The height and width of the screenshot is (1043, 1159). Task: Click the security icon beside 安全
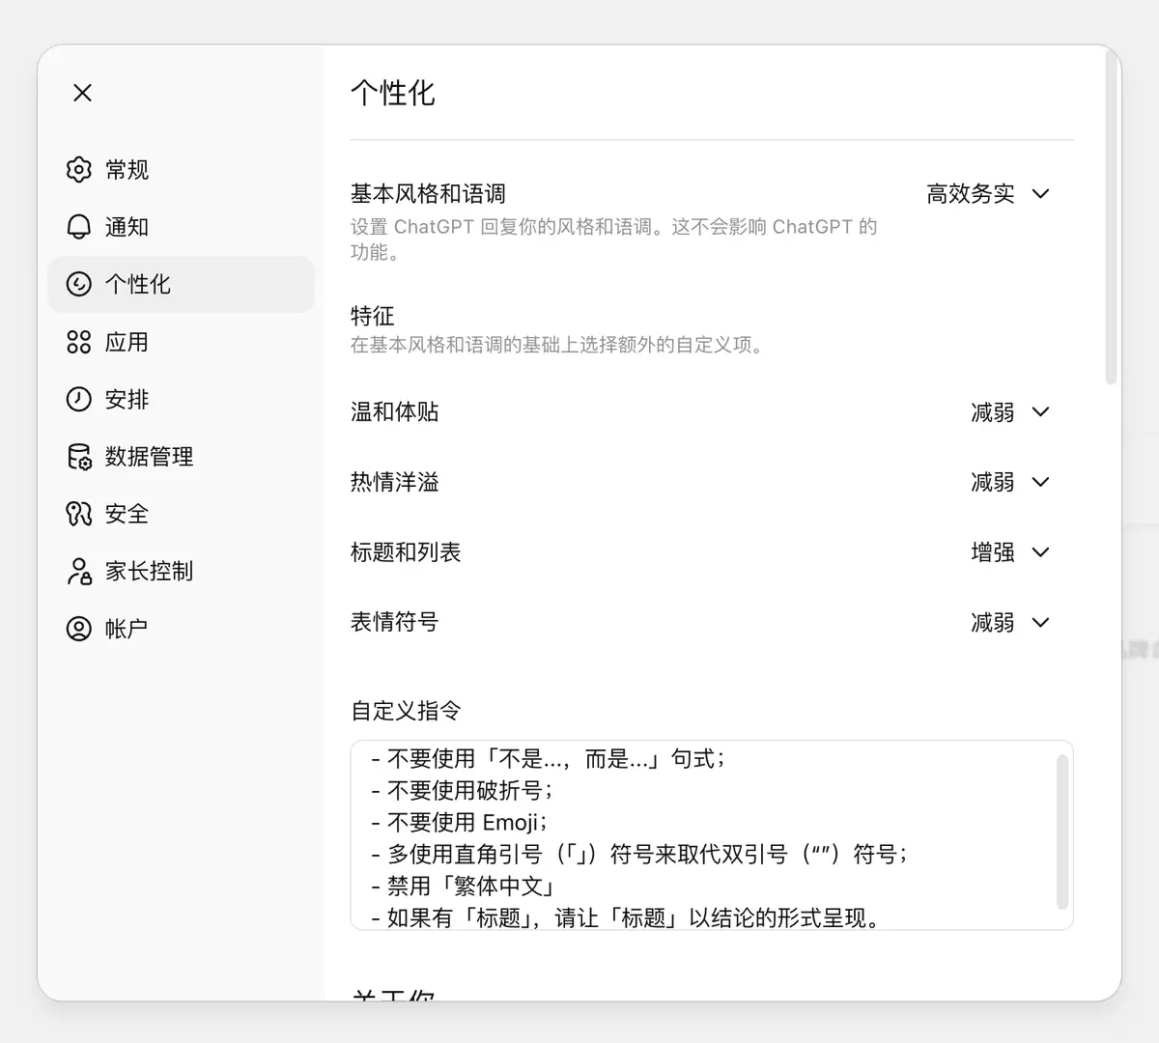click(78, 514)
